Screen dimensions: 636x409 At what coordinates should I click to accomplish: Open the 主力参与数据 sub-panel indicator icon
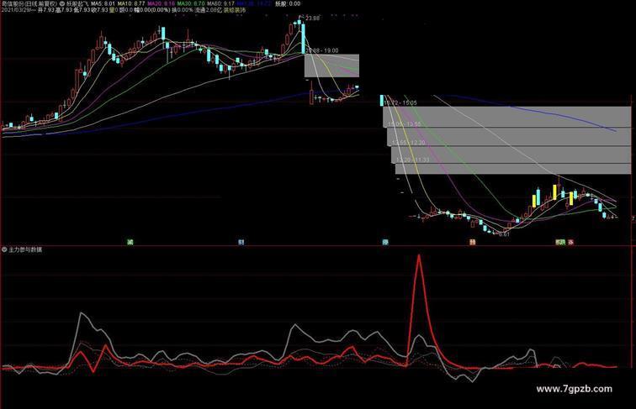[x=4, y=249]
